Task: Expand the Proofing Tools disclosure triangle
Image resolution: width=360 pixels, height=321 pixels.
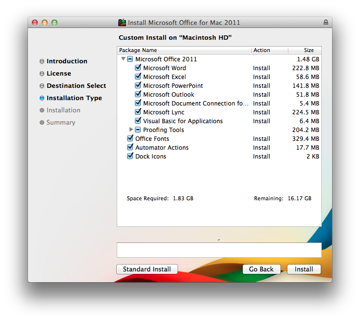Action: coord(131,130)
